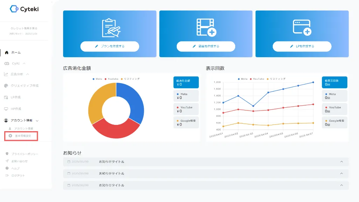Toggle the Meta legend in the donut chart

click(97, 79)
